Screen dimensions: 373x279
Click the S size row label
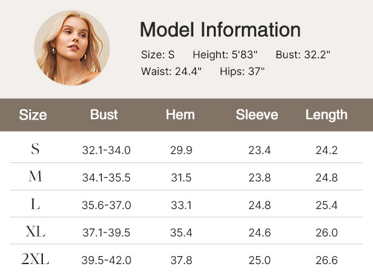[x=35, y=149]
